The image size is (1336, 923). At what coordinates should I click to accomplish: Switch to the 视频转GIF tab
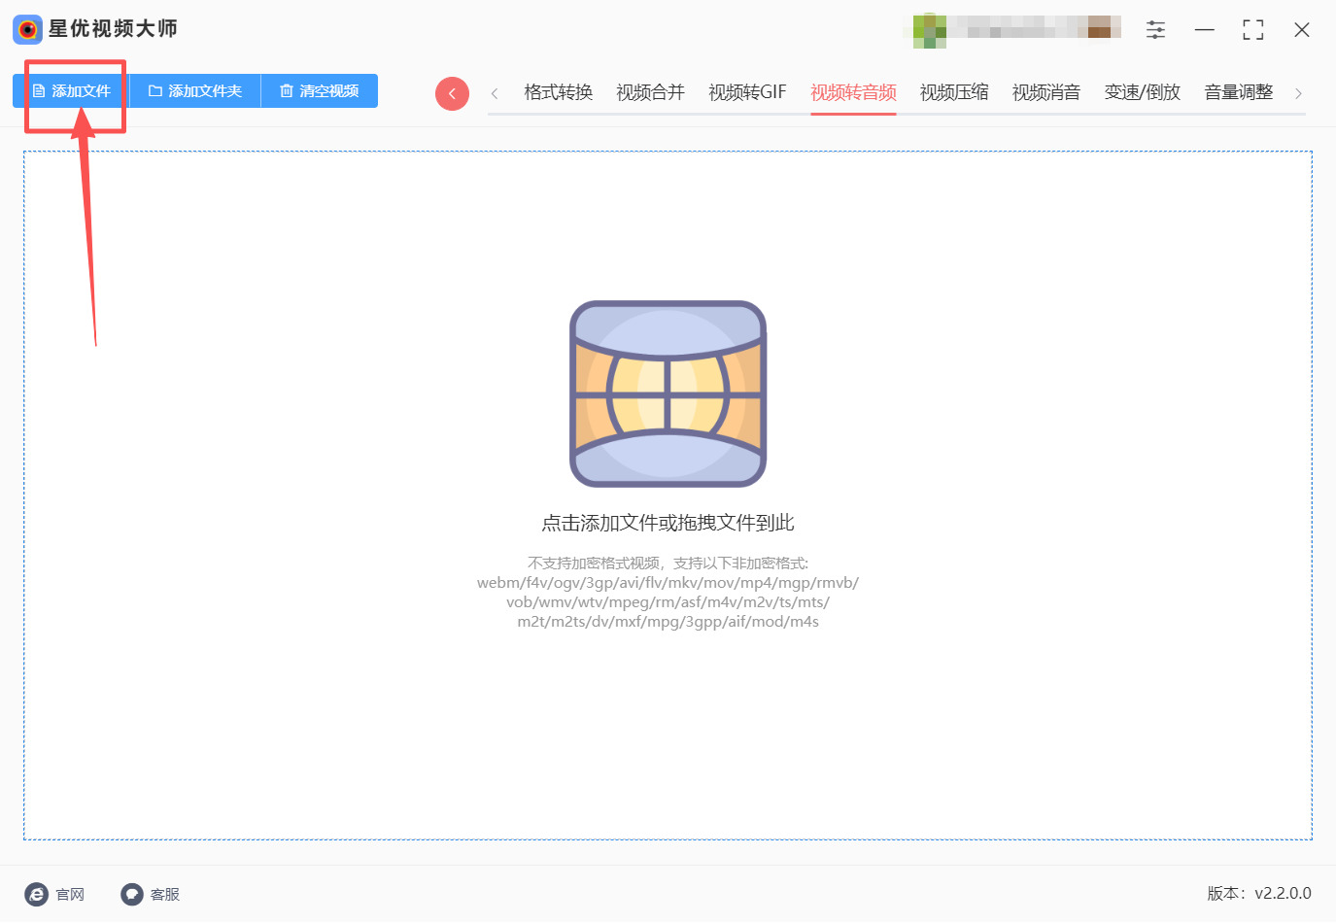point(747,92)
